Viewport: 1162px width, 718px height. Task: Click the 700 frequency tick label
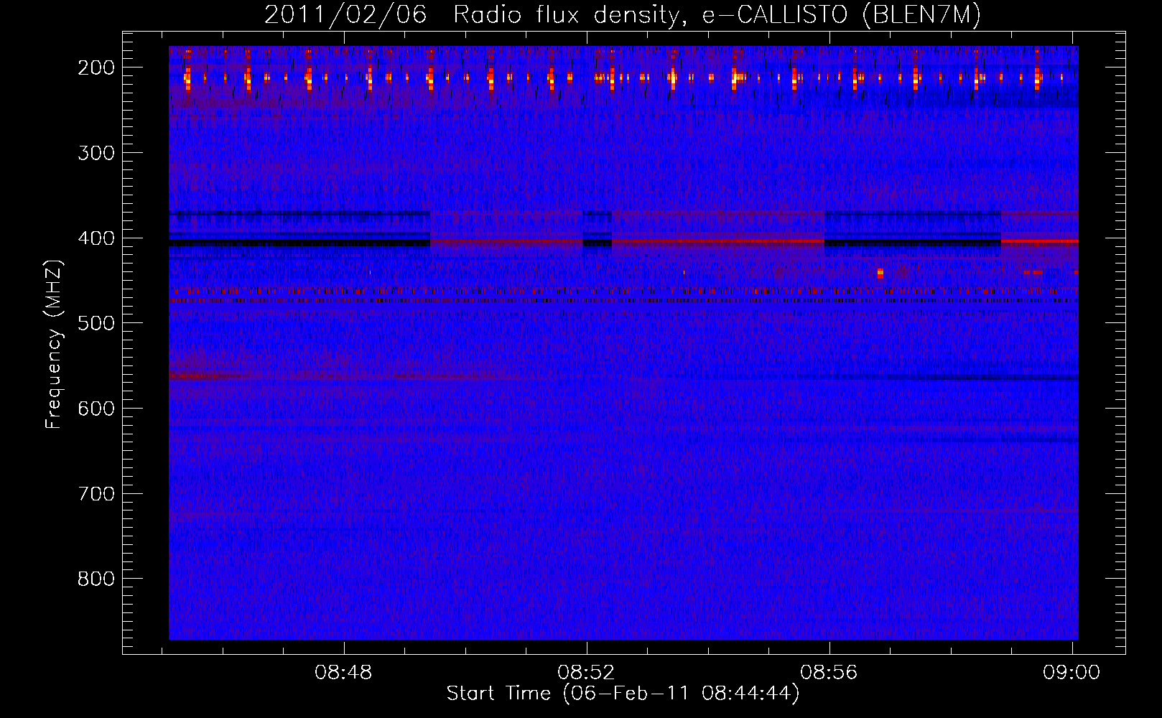click(96, 494)
